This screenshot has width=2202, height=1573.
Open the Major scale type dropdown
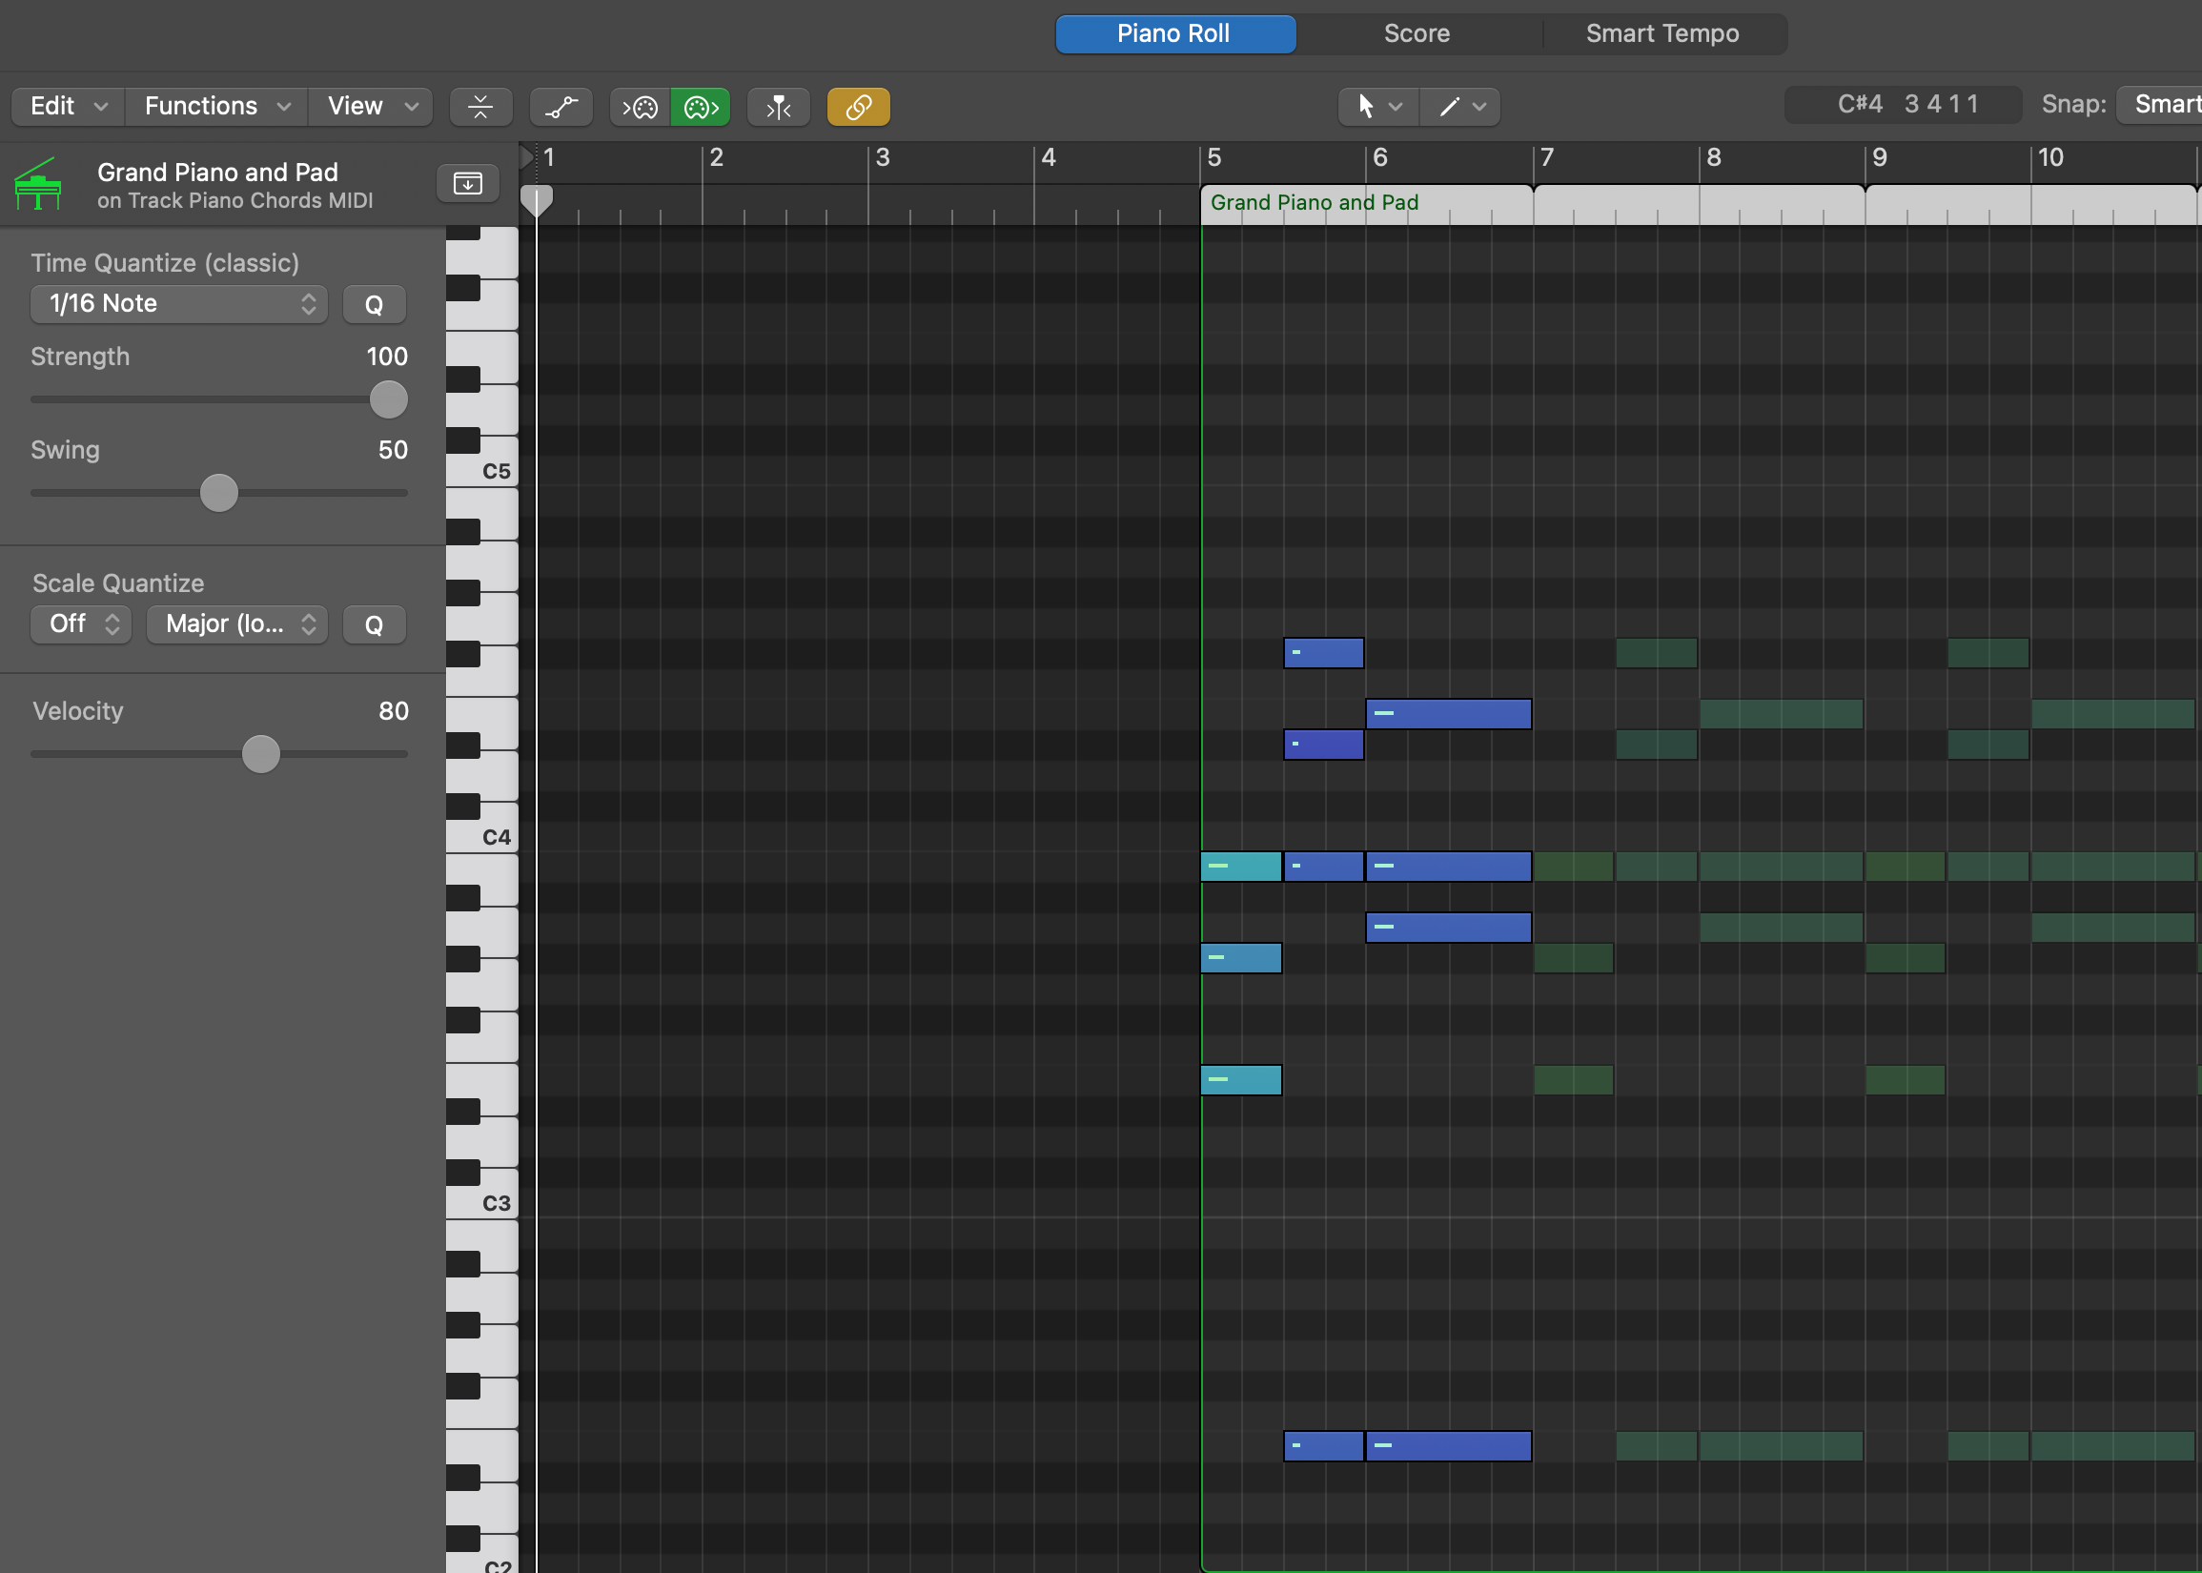[237, 623]
